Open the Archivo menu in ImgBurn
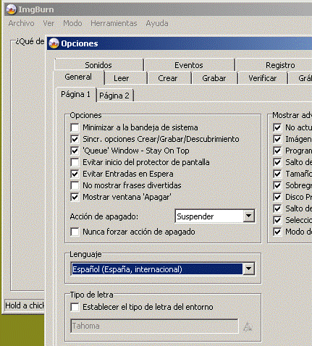This screenshot has width=312, height=346. pos(21,23)
